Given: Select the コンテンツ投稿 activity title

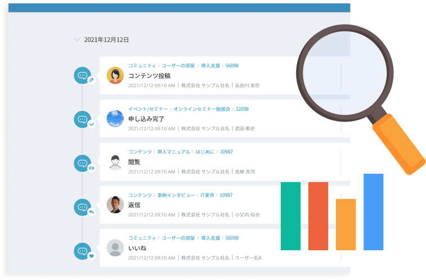Looking at the screenshot, I should point(149,76).
